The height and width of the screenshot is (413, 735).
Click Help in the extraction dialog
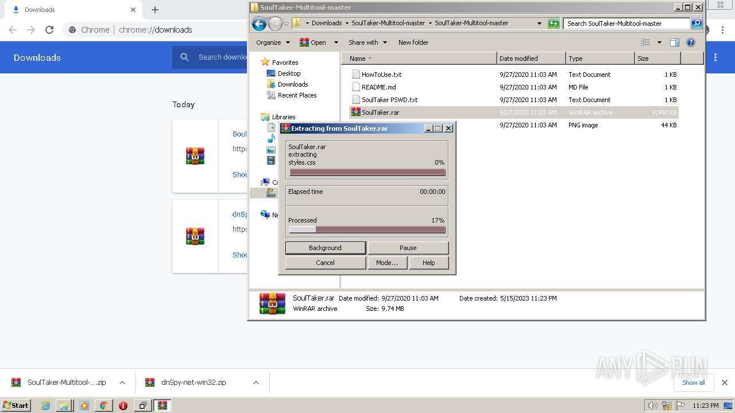coord(429,263)
